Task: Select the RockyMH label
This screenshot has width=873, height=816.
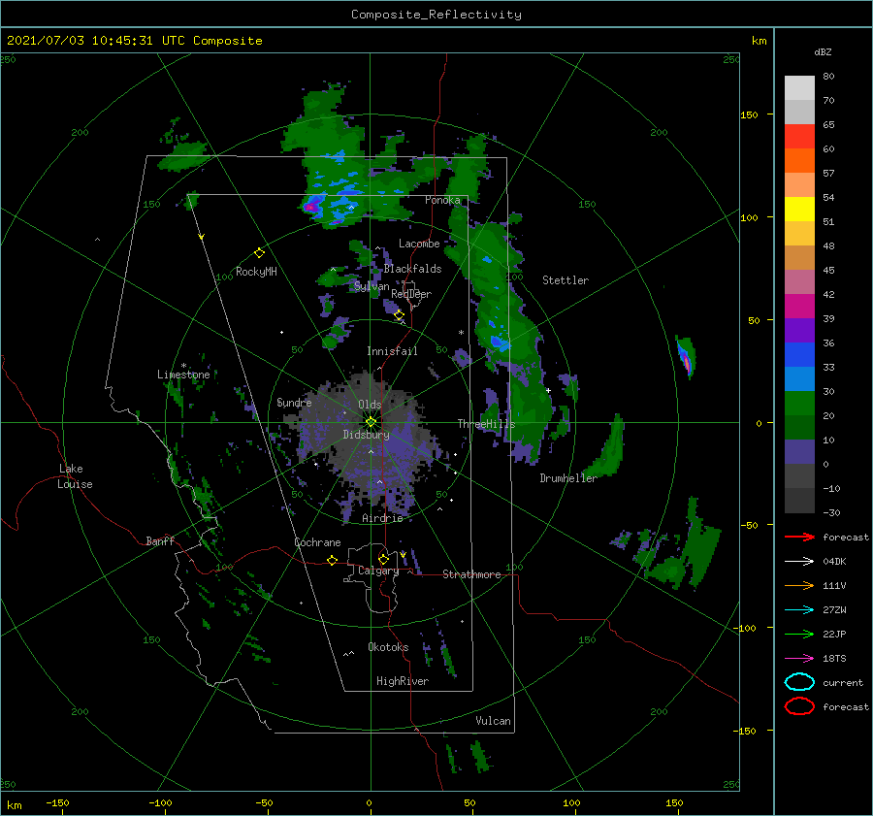Action: (x=256, y=272)
